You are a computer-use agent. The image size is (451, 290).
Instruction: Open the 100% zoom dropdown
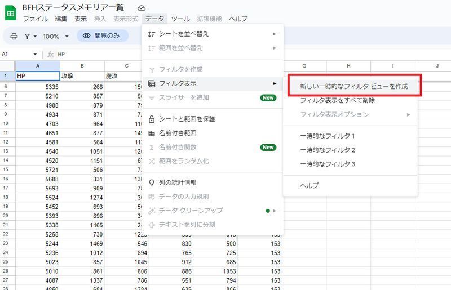[x=56, y=36]
